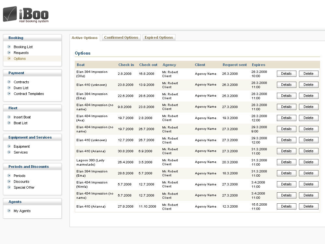
Task: Select the Active Options tab
Action: [84, 38]
